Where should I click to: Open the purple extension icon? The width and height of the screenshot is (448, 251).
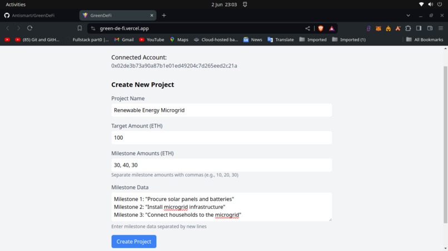tap(369, 28)
